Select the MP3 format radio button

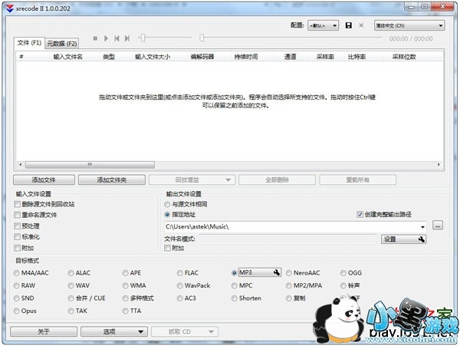pyautogui.click(x=234, y=273)
